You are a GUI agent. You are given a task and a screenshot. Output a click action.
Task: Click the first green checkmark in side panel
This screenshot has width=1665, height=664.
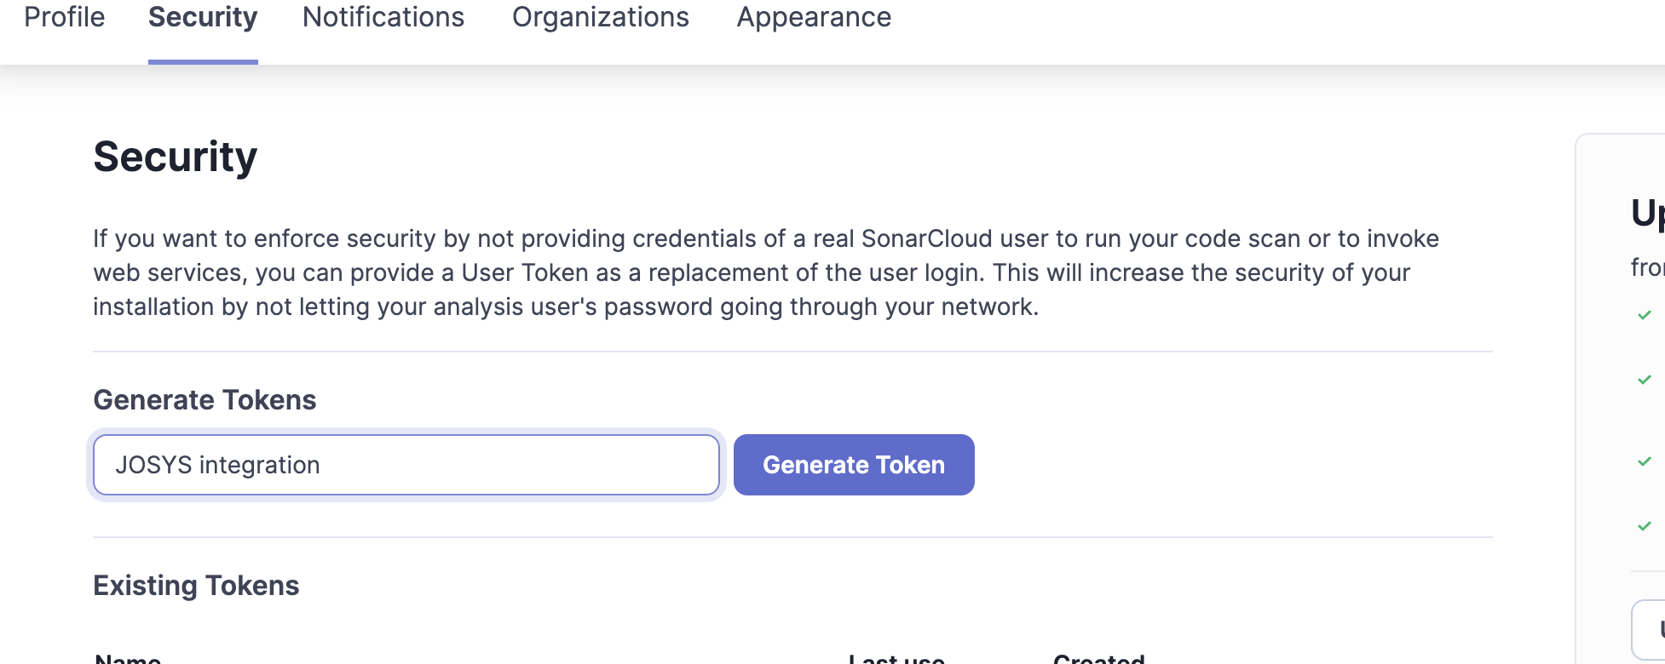tap(1645, 315)
